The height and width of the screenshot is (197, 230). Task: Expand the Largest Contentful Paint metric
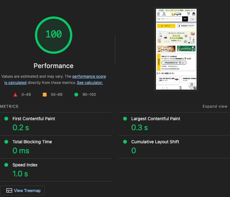click(x=174, y=124)
